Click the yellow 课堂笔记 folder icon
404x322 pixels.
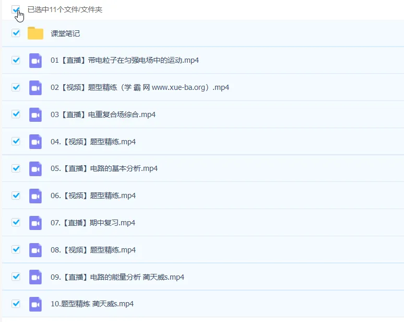35,33
